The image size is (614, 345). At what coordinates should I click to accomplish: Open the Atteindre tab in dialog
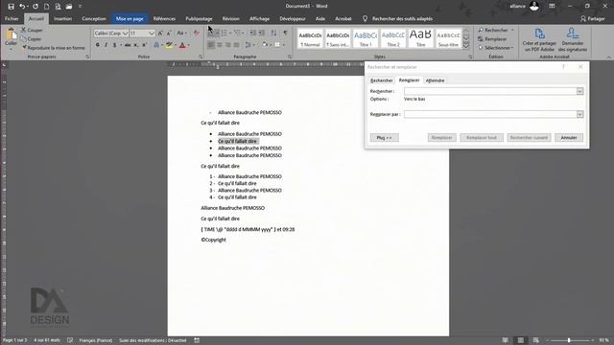coord(435,80)
